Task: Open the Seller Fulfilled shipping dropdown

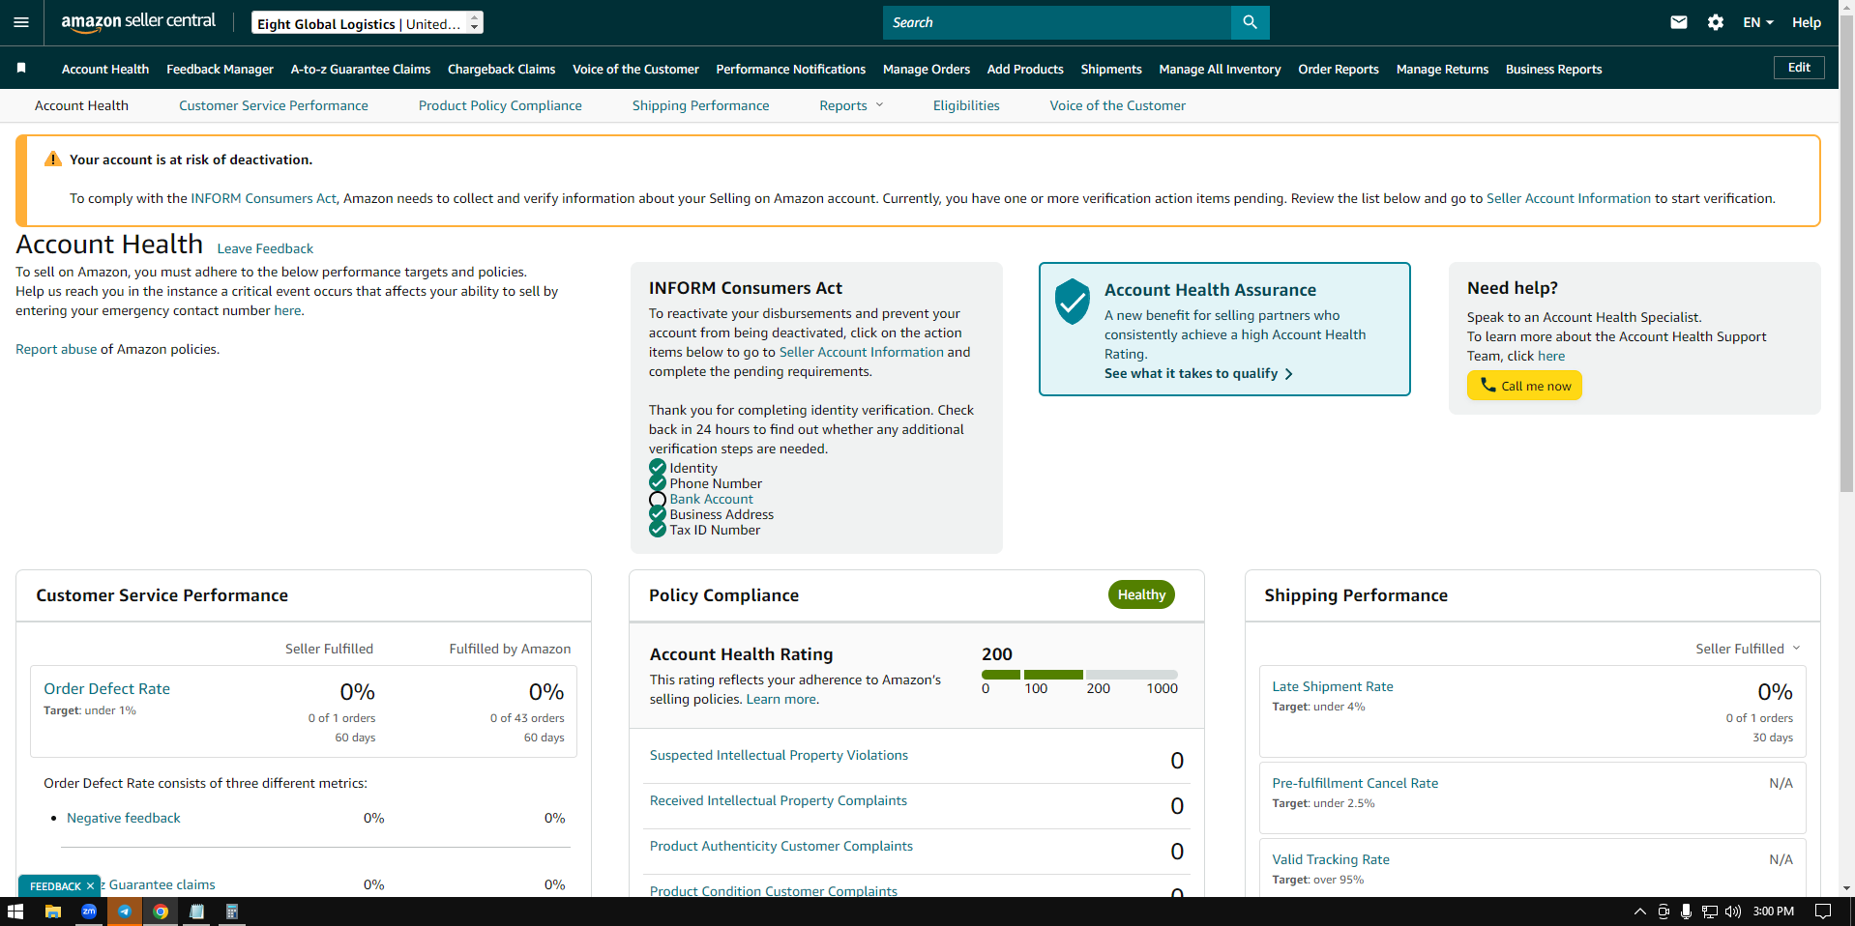Action: [x=1748, y=649]
